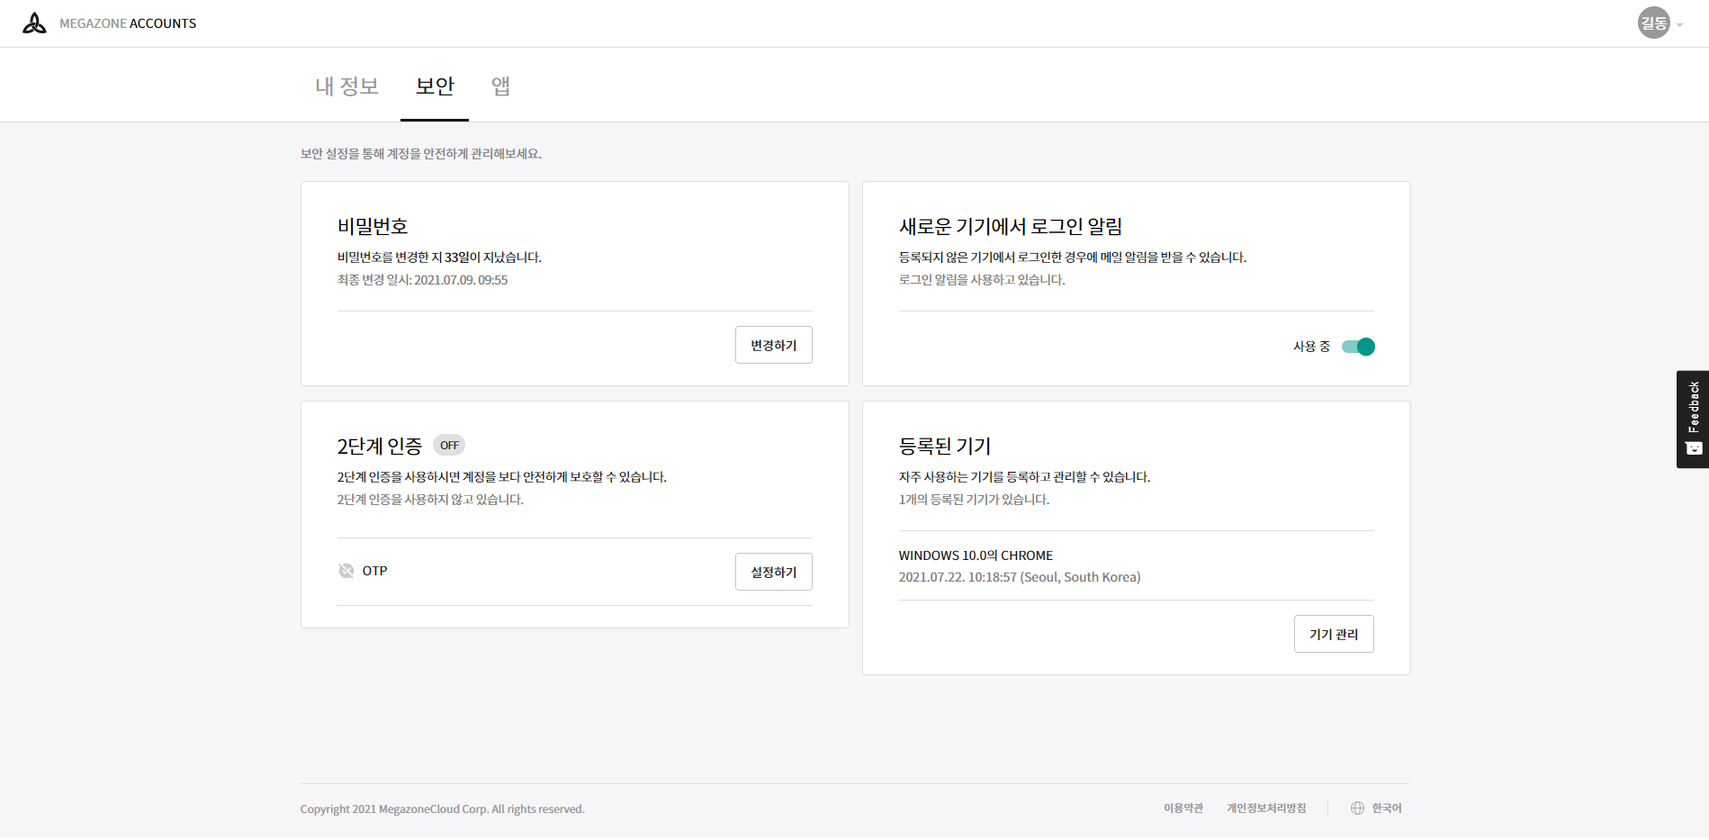Click the OFF badge next to 2단계 인증
Viewport: 1709px width, 840px height.
(449, 446)
